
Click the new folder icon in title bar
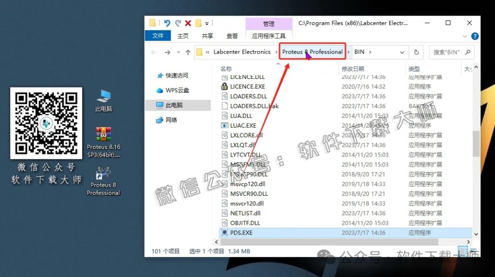(198, 23)
